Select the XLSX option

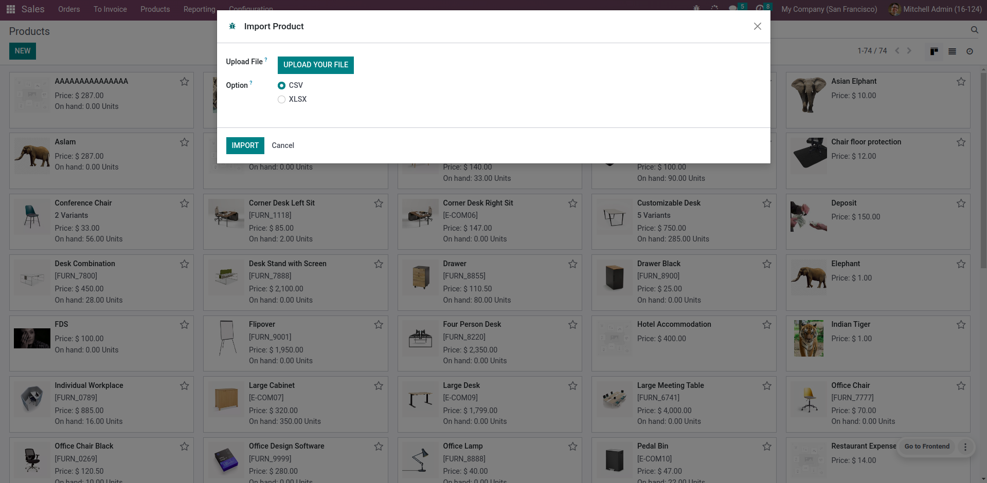pyautogui.click(x=281, y=100)
